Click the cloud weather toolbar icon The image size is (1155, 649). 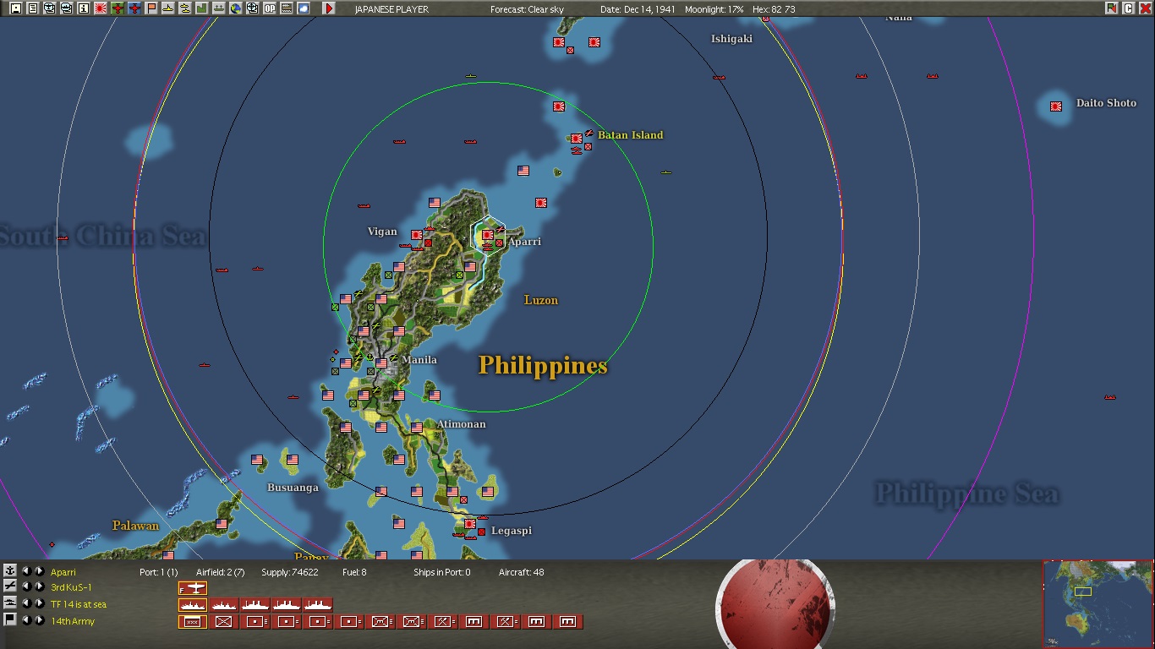tap(303, 8)
